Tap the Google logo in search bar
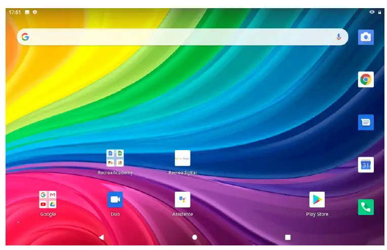387x250 pixels. tap(25, 37)
